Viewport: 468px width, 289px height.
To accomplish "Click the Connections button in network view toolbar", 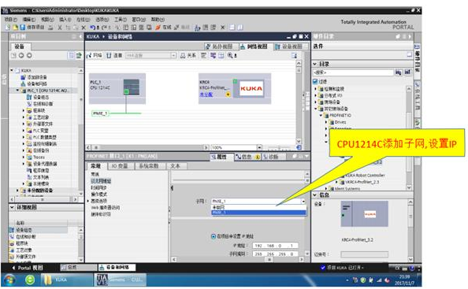I will point(114,55).
